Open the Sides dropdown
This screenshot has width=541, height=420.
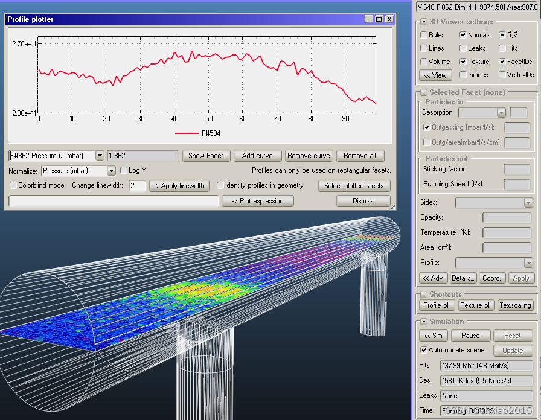coord(528,203)
